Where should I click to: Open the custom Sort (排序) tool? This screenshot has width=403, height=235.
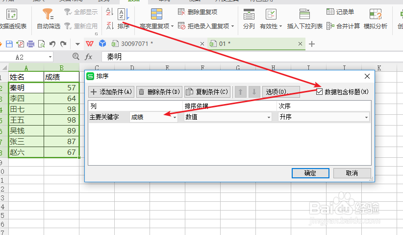(124, 19)
